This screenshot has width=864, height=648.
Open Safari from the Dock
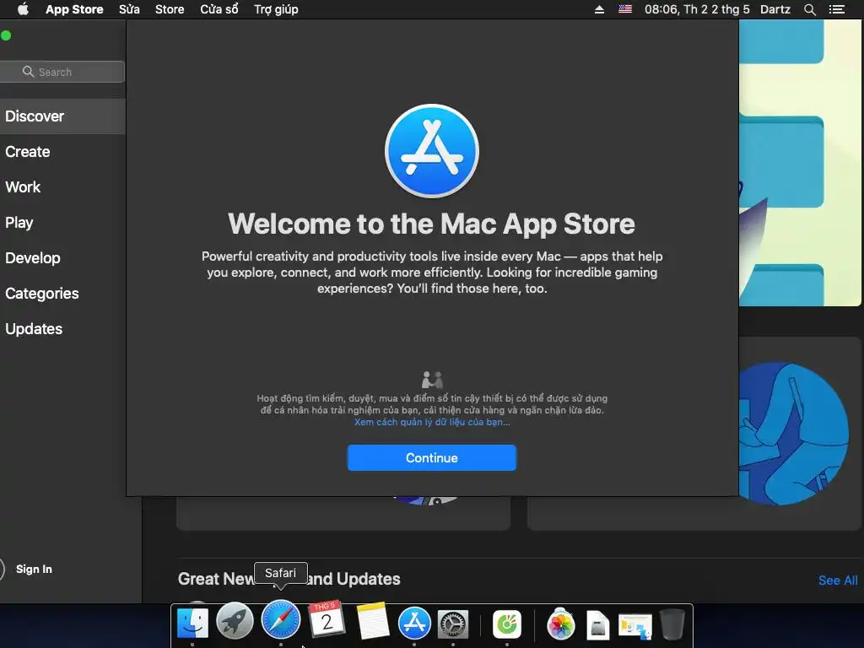coord(280,620)
